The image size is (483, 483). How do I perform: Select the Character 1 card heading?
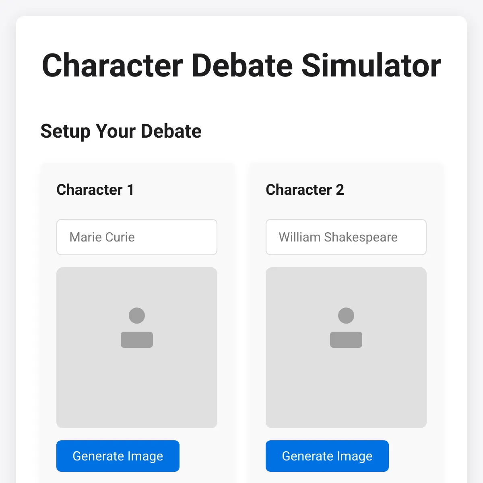tap(95, 190)
